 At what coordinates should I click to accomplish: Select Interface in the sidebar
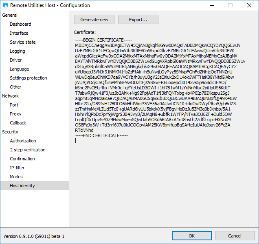point(19,33)
